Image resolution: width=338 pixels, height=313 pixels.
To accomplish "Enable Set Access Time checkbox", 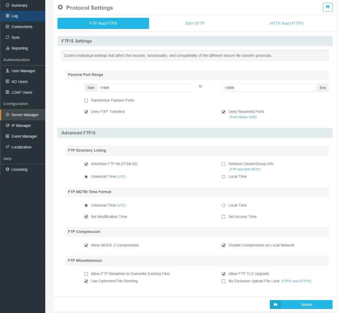I will 224,217.
